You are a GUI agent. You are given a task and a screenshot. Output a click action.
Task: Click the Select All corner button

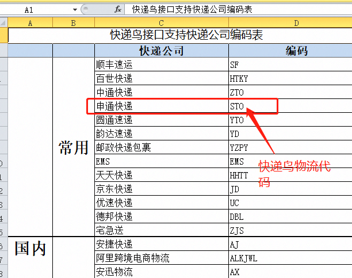click(4, 23)
